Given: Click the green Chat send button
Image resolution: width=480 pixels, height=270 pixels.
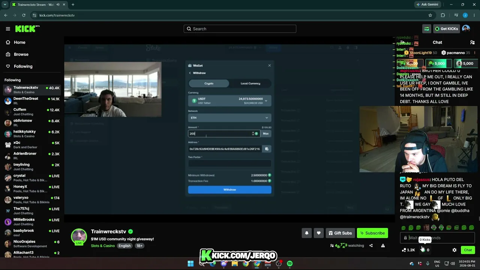Looking at the screenshot, I should pos(468,250).
